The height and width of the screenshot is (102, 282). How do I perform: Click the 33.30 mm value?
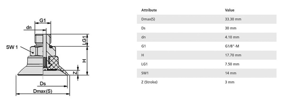pos(233,19)
